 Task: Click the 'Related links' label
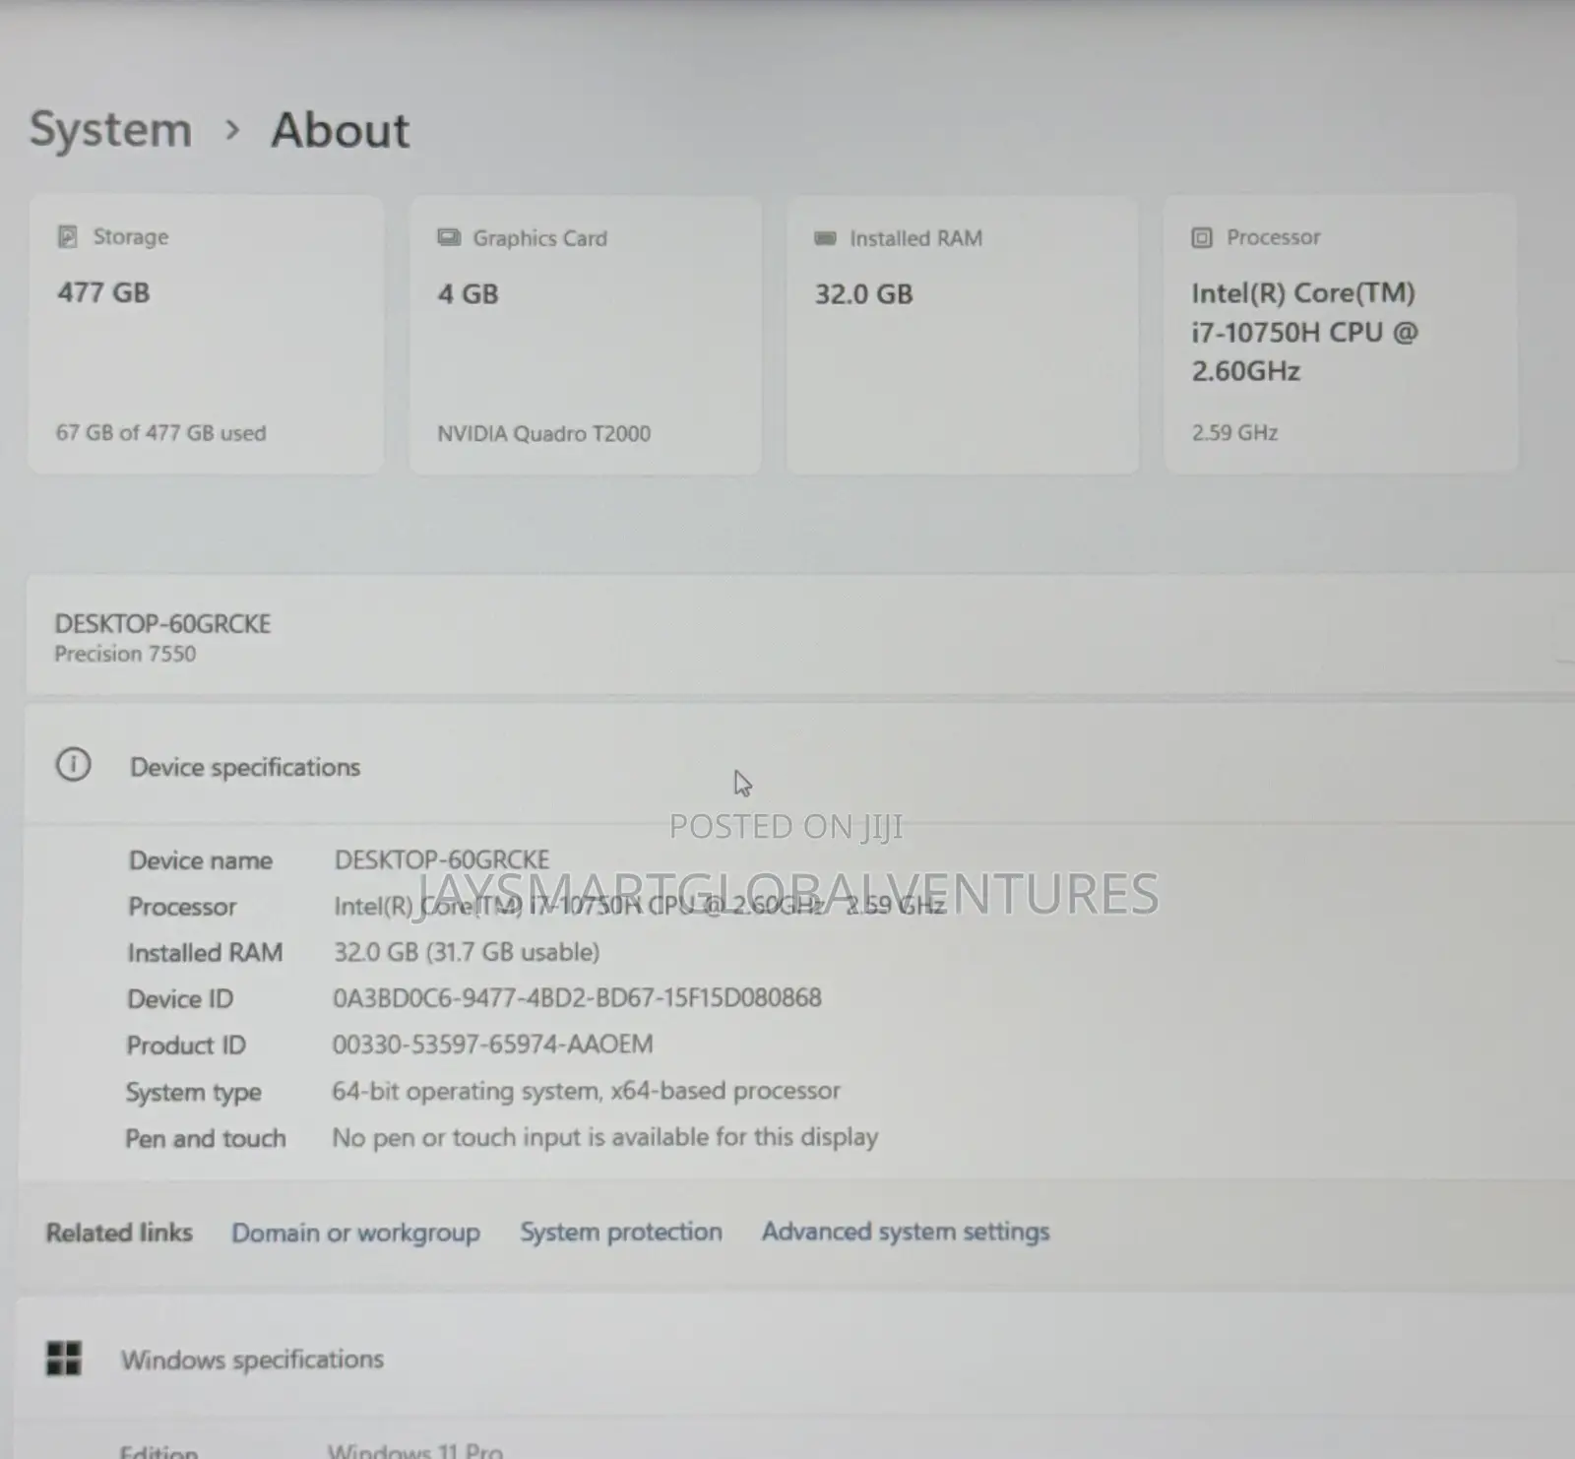(119, 1233)
